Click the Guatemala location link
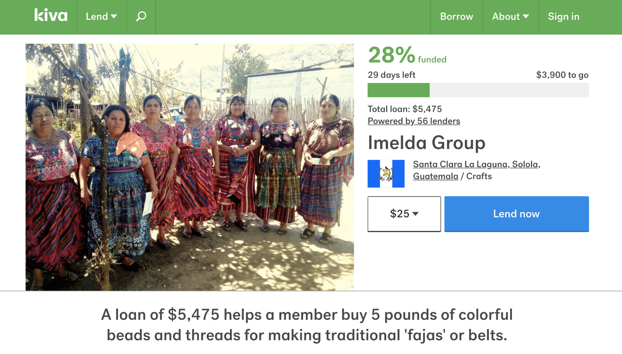This screenshot has width=622, height=354. click(435, 176)
